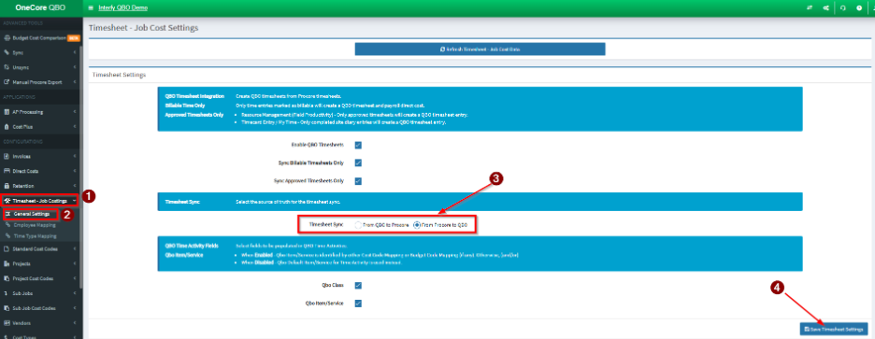Screen dimensions: 875x339
Task: Click the Sub Jobs sidebar icon
Action: click(7, 292)
